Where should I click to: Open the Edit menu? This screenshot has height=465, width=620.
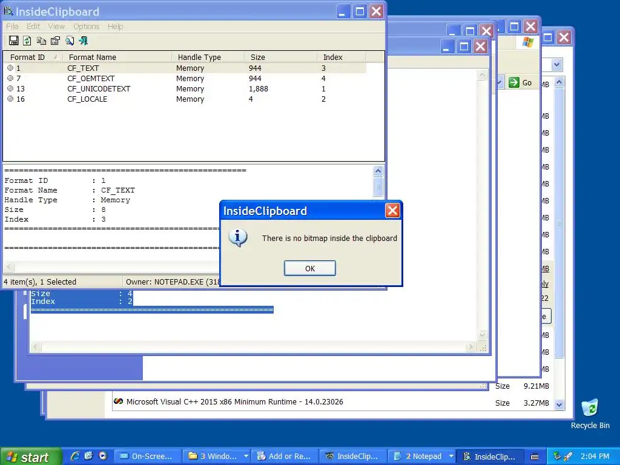(x=33, y=27)
